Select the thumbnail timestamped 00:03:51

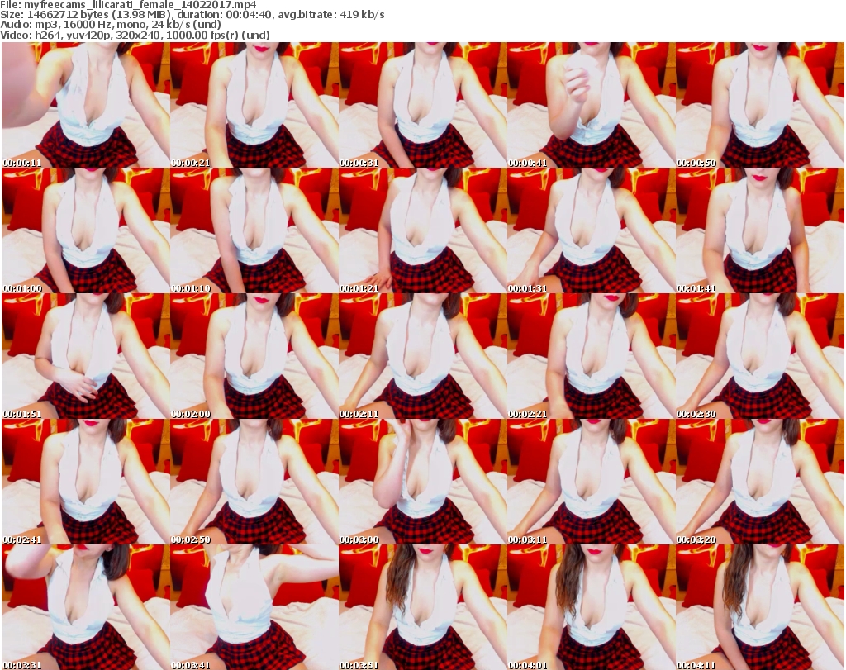[423, 607]
